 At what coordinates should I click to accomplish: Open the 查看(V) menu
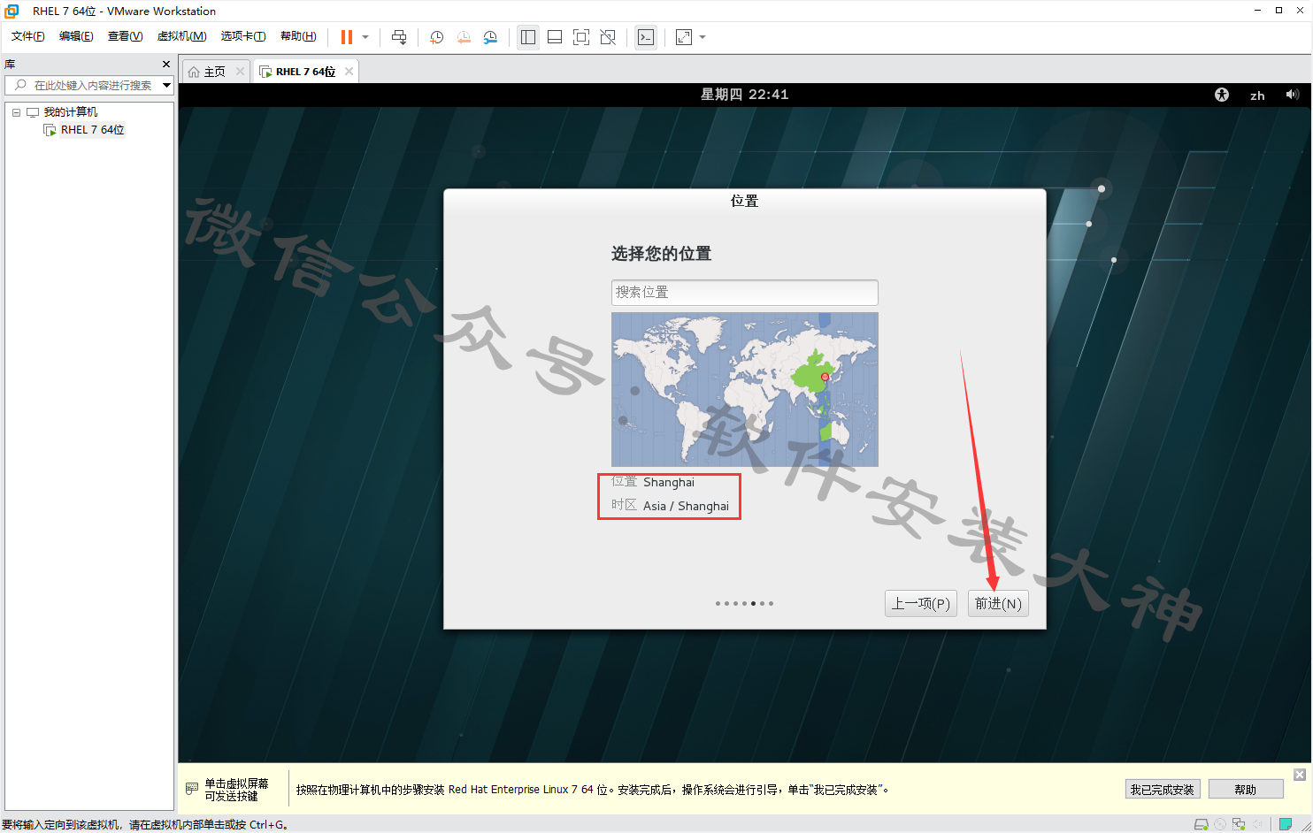tap(125, 36)
